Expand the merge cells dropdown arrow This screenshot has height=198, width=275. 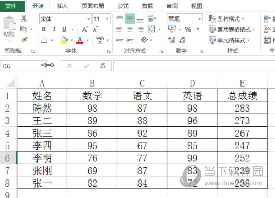pyautogui.click(x=160, y=29)
